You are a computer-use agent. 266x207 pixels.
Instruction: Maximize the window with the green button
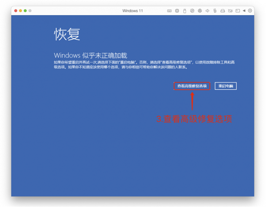25,11
